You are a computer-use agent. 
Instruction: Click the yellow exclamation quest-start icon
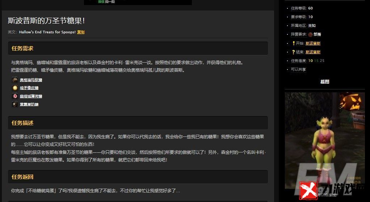tap(294, 43)
